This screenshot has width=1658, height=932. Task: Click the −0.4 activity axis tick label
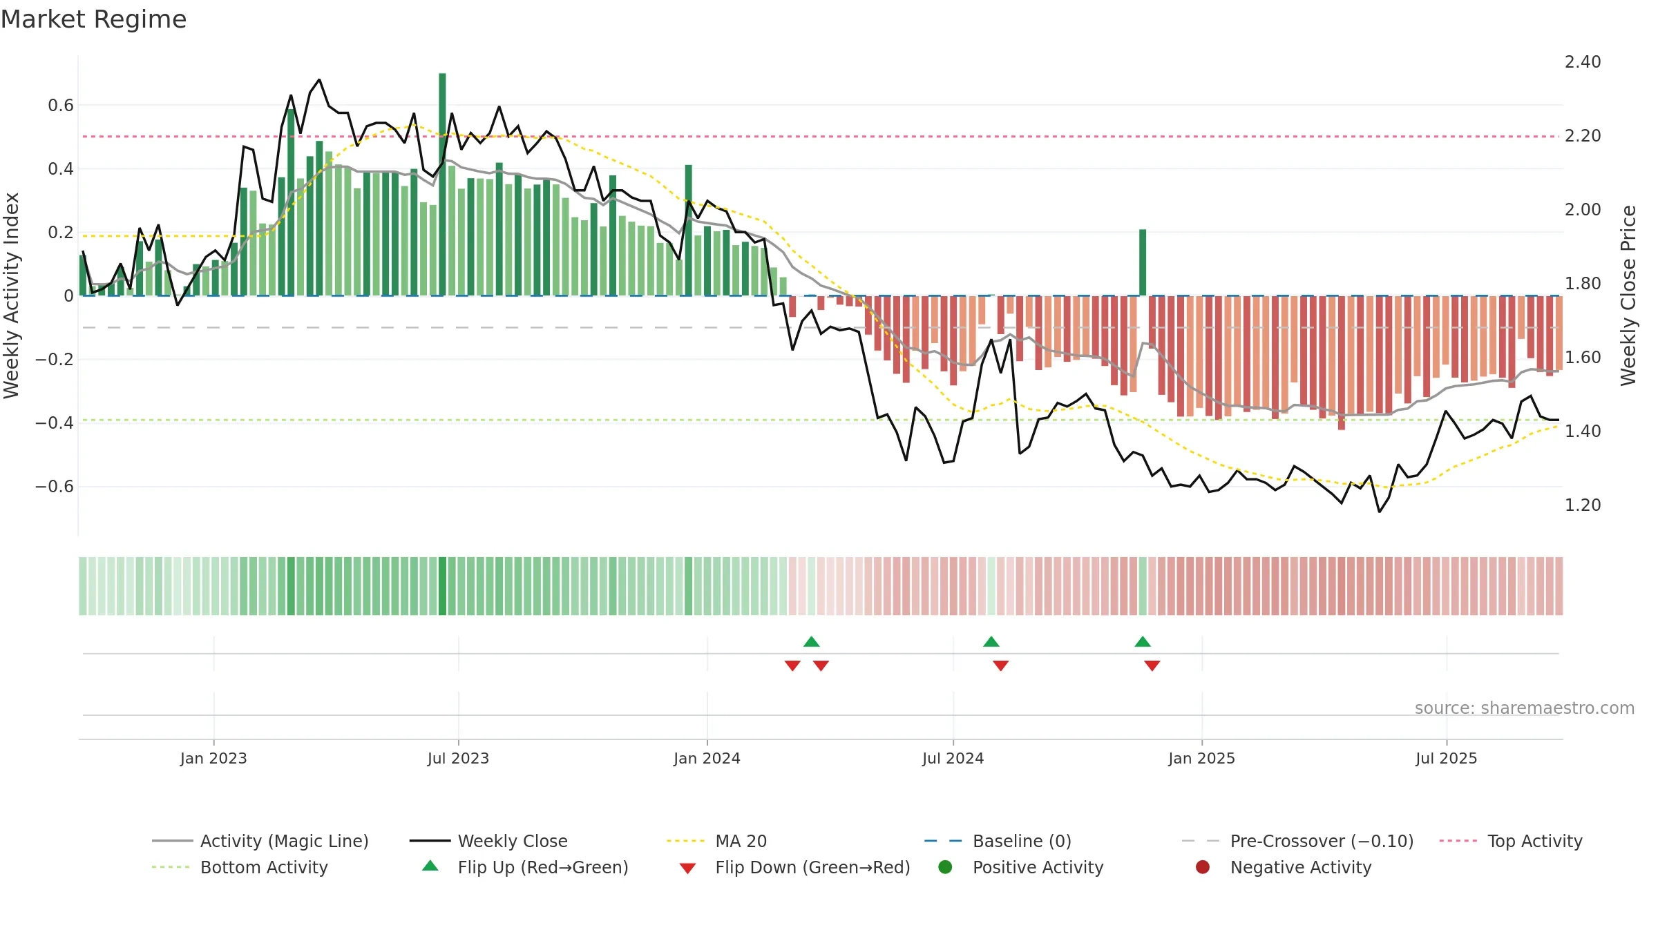point(55,423)
